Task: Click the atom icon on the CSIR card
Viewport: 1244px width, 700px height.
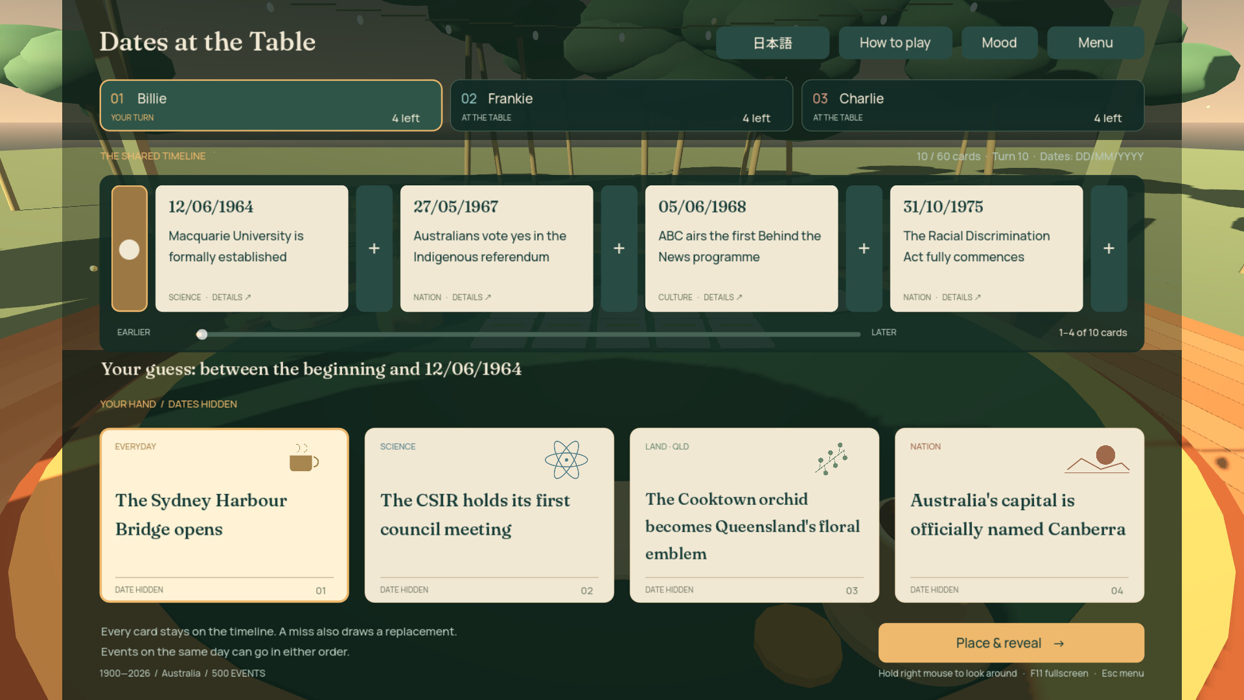Action: click(566, 460)
